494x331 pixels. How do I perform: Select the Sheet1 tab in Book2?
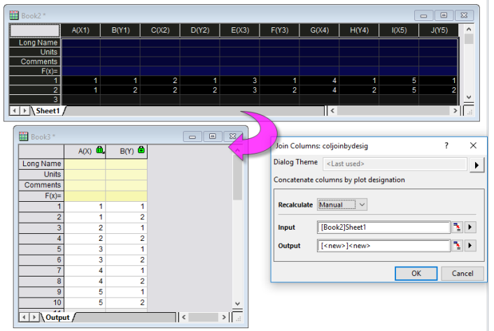pos(48,111)
